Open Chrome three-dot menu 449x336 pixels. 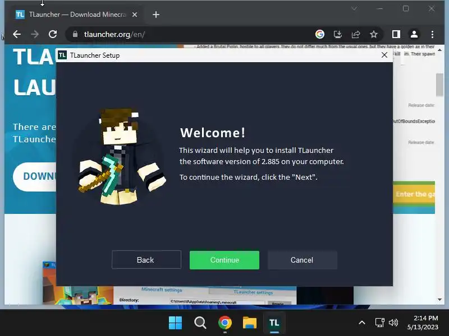pyautogui.click(x=432, y=34)
